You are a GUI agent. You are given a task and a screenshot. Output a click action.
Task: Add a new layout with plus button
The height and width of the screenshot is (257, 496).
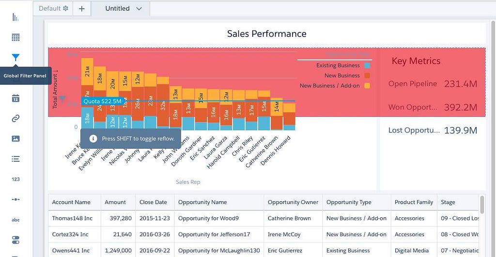point(81,9)
